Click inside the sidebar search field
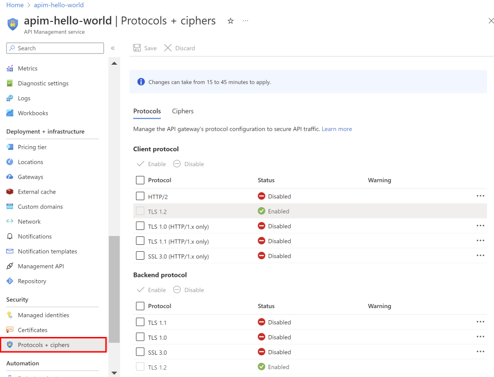The height and width of the screenshot is (377, 494). [x=55, y=48]
